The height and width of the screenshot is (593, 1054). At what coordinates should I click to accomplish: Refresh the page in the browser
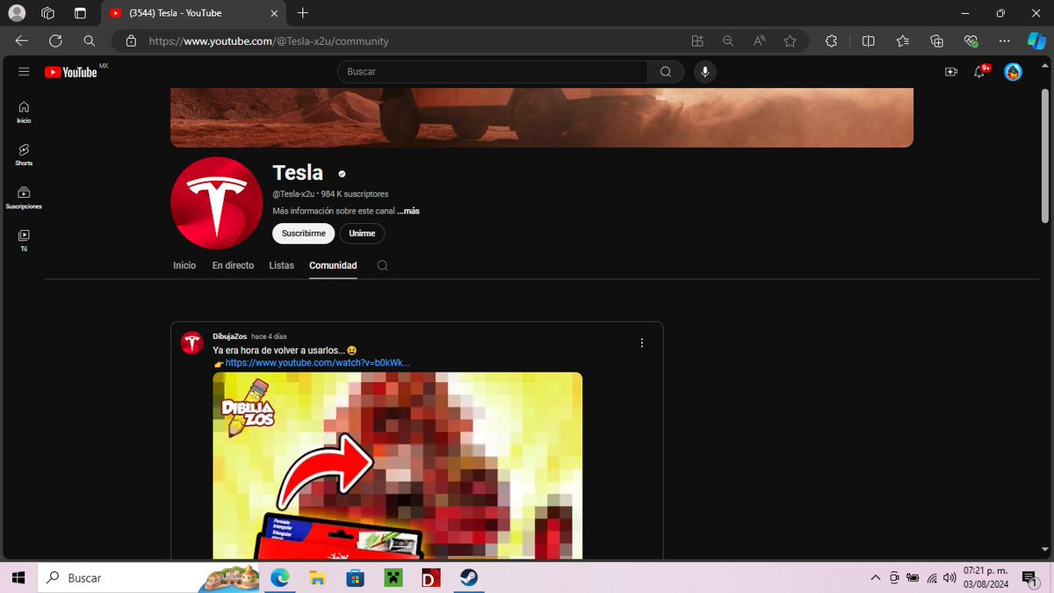click(55, 40)
